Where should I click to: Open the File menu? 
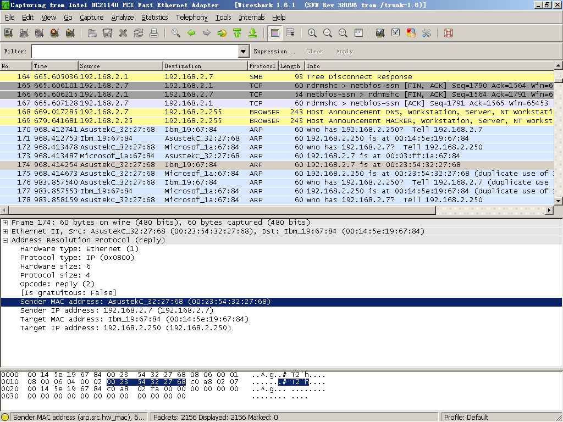pyautogui.click(x=10, y=18)
